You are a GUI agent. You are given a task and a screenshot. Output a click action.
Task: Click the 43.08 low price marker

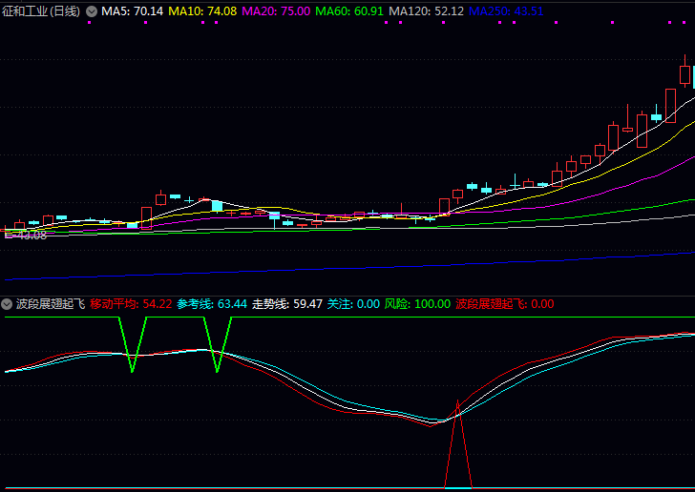[27, 235]
